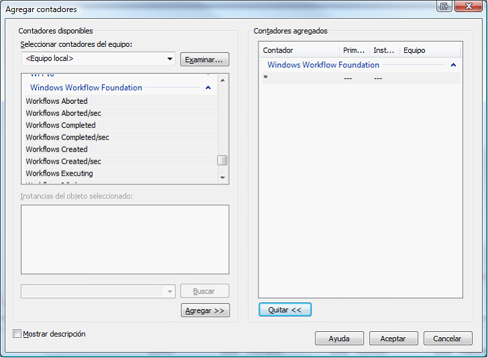Click the Prim... column header
This screenshot has height=358, width=488.
pyautogui.click(x=354, y=50)
